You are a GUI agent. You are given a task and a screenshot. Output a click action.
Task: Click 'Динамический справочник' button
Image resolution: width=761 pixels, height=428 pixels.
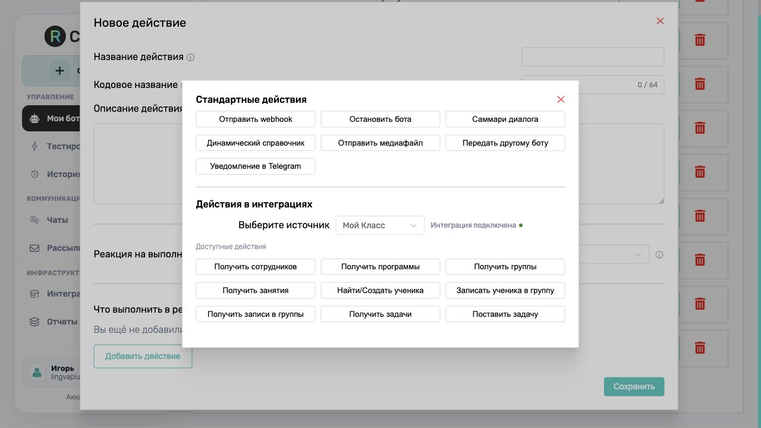[256, 143]
